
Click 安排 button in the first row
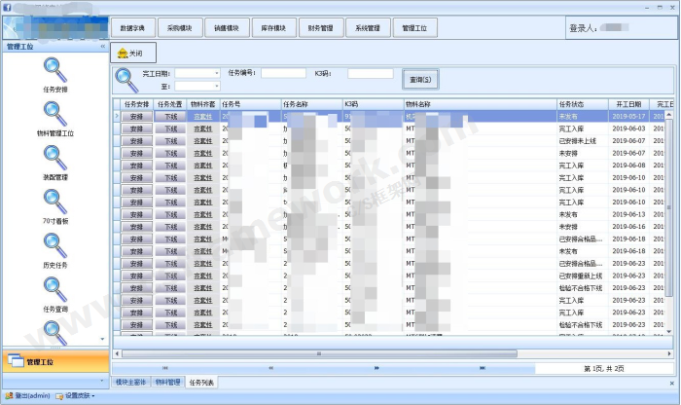click(x=137, y=116)
